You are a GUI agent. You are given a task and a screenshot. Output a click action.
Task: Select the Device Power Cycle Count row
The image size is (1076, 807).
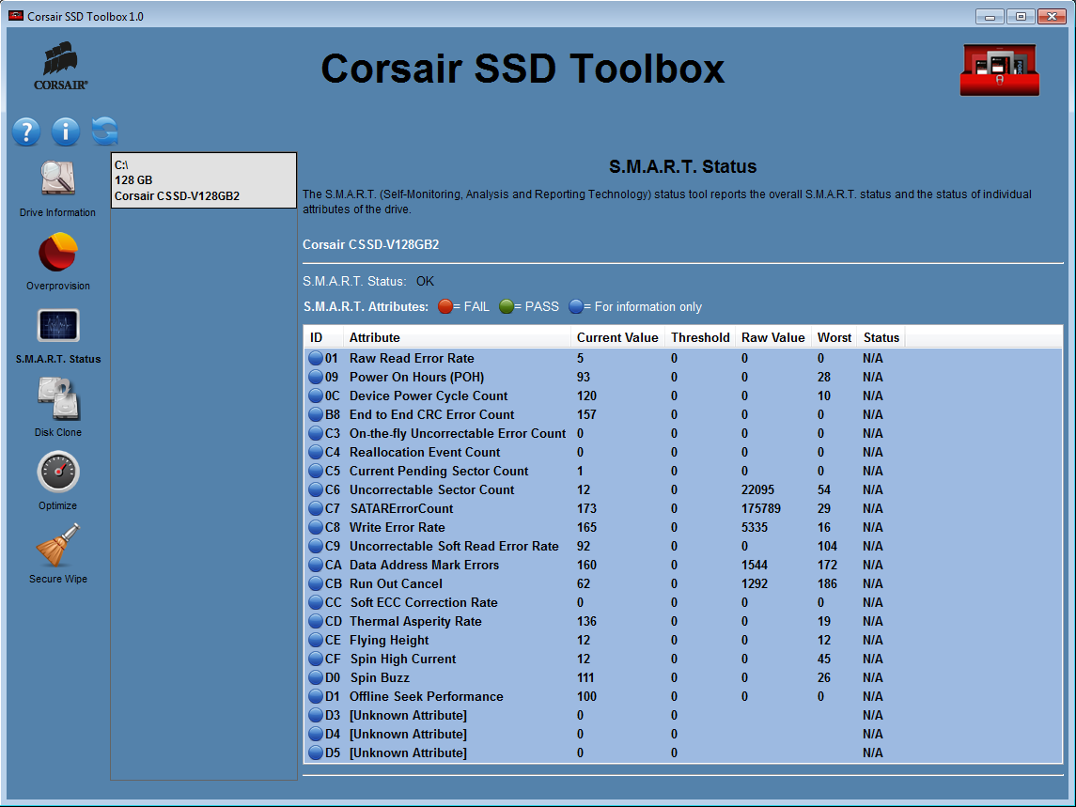tap(683, 396)
